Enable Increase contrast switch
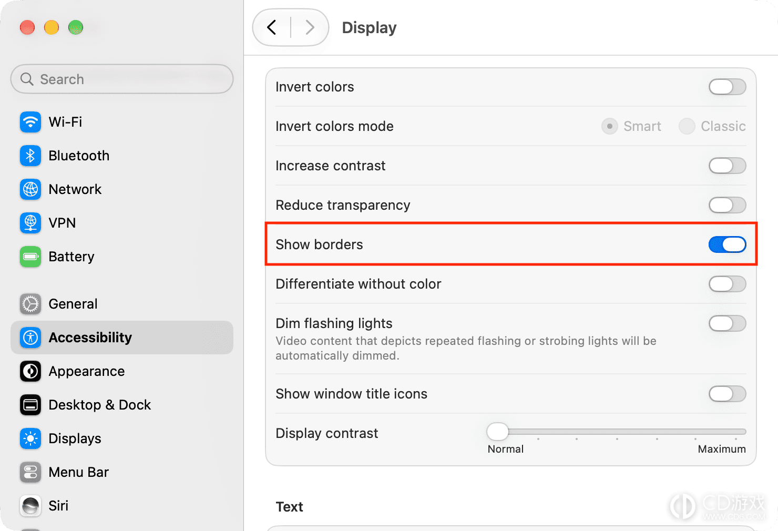Image resolution: width=778 pixels, height=531 pixels. tap(728, 166)
